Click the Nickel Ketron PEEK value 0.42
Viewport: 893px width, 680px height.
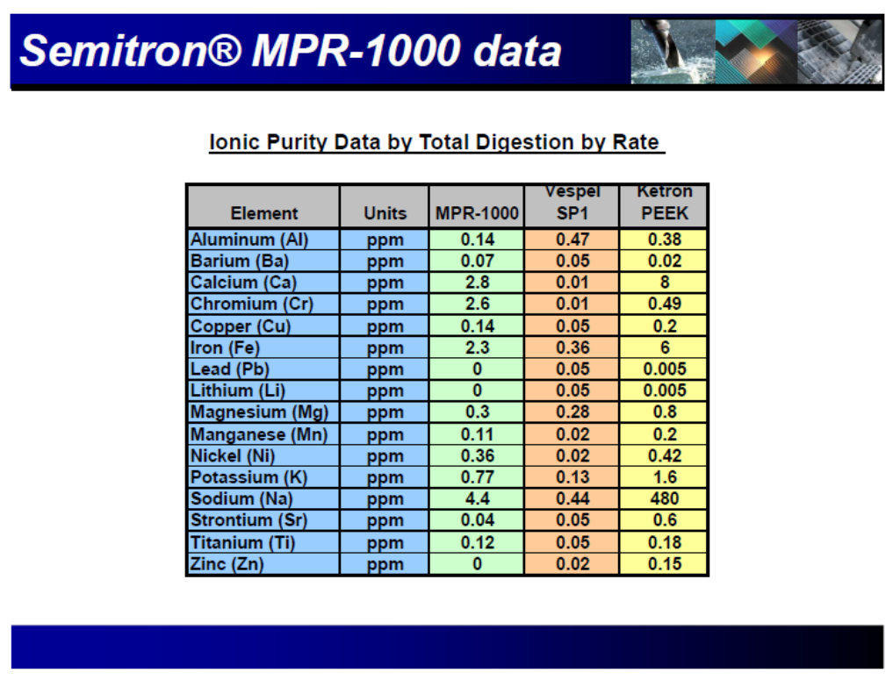pyautogui.click(x=664, y=455)
